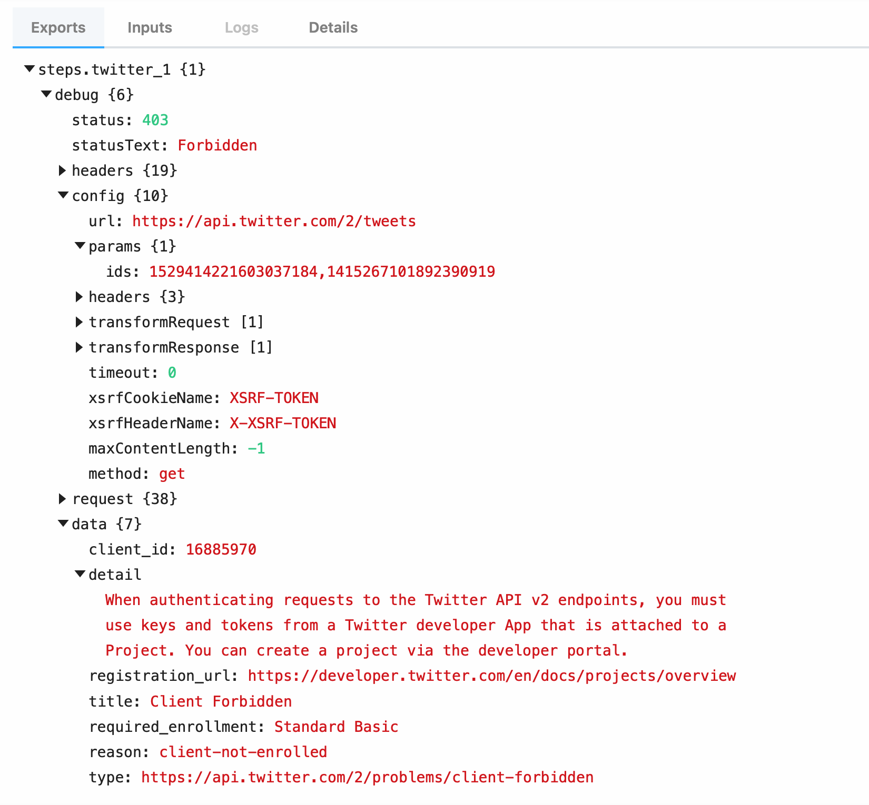Open the Details tab
The image size is (869, 805).
click(333, 27)
